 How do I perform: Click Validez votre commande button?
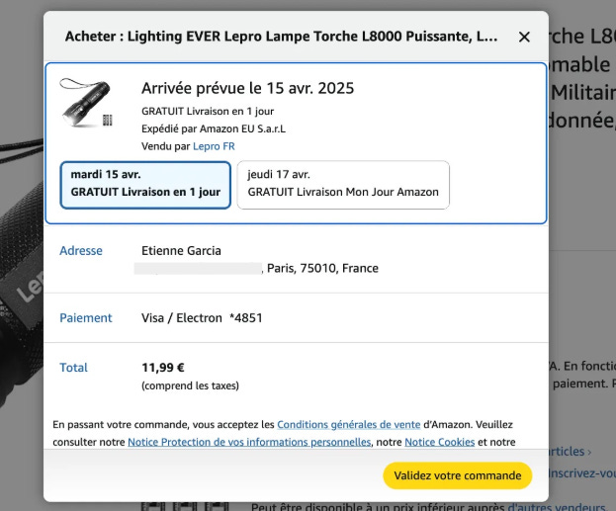click(x=458, y=475)
